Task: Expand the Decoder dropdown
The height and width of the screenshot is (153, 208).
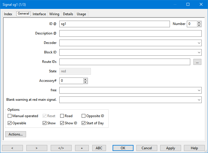Action: tap(199, 43)
